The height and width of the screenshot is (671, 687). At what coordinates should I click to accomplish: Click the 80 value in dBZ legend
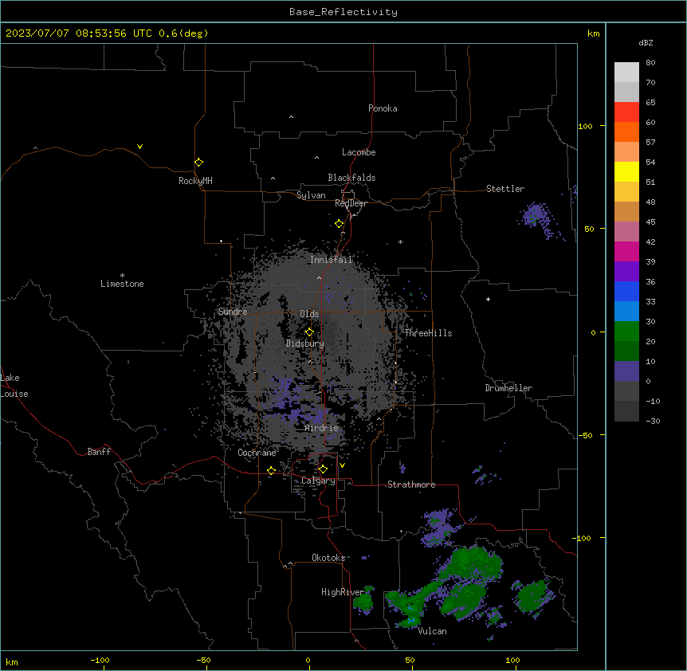650,63
